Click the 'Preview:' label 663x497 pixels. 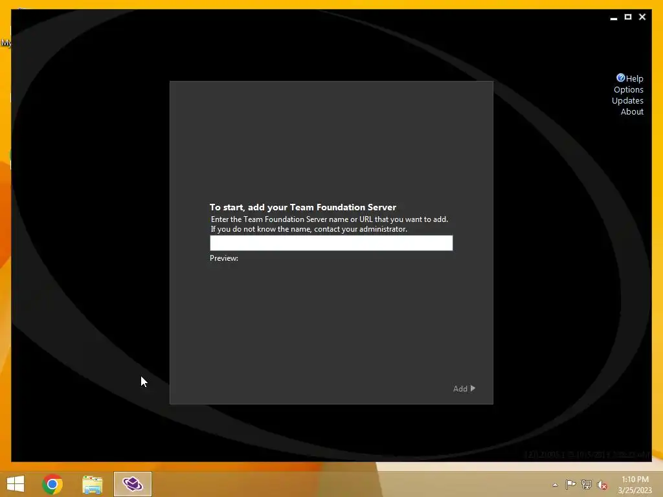click(x=223, y=258)
